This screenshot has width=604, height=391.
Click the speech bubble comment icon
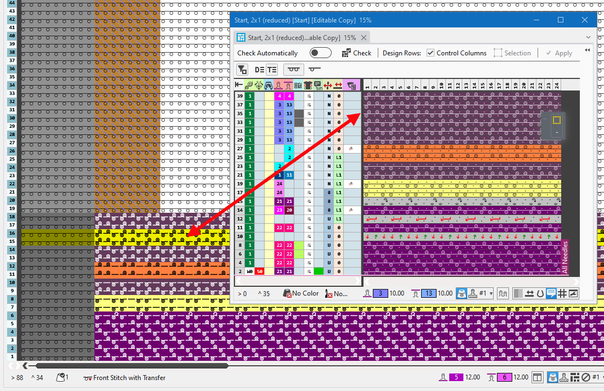tap(551, 294)
